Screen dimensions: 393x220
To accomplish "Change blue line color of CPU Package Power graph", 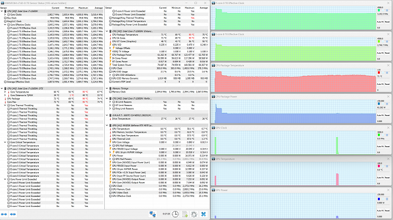I will coord(379,104).
